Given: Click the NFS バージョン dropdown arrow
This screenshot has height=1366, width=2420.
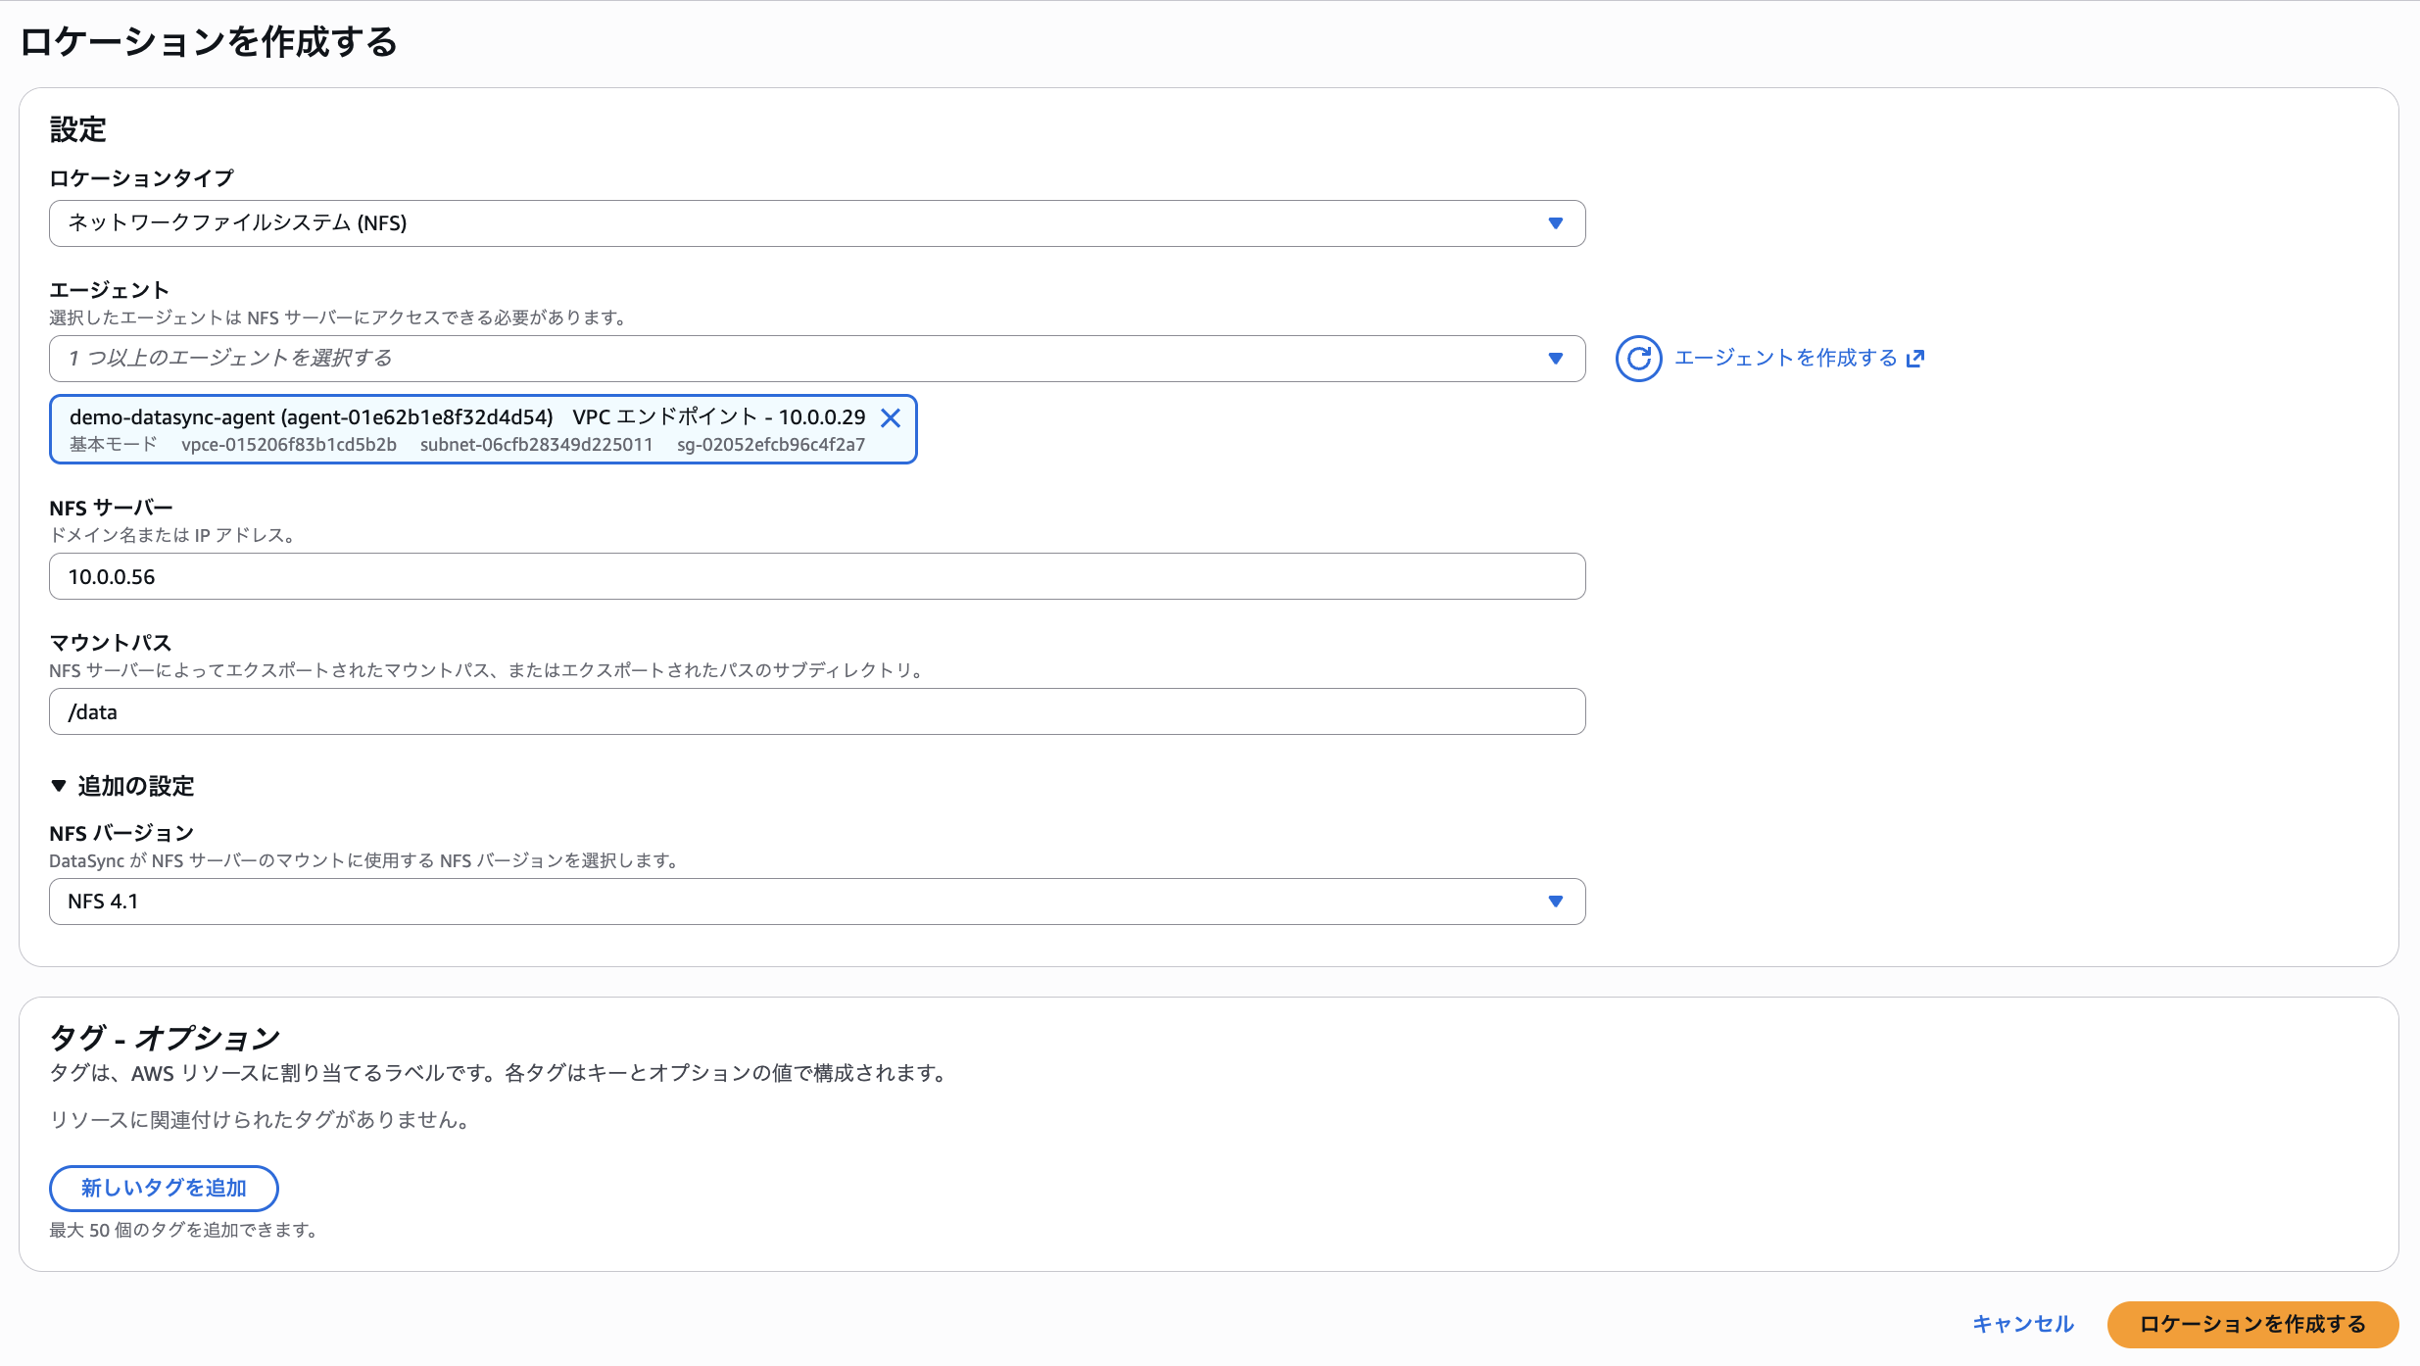Looking at the screenshot, I should pyautogui.click(x=1556, y=901).
